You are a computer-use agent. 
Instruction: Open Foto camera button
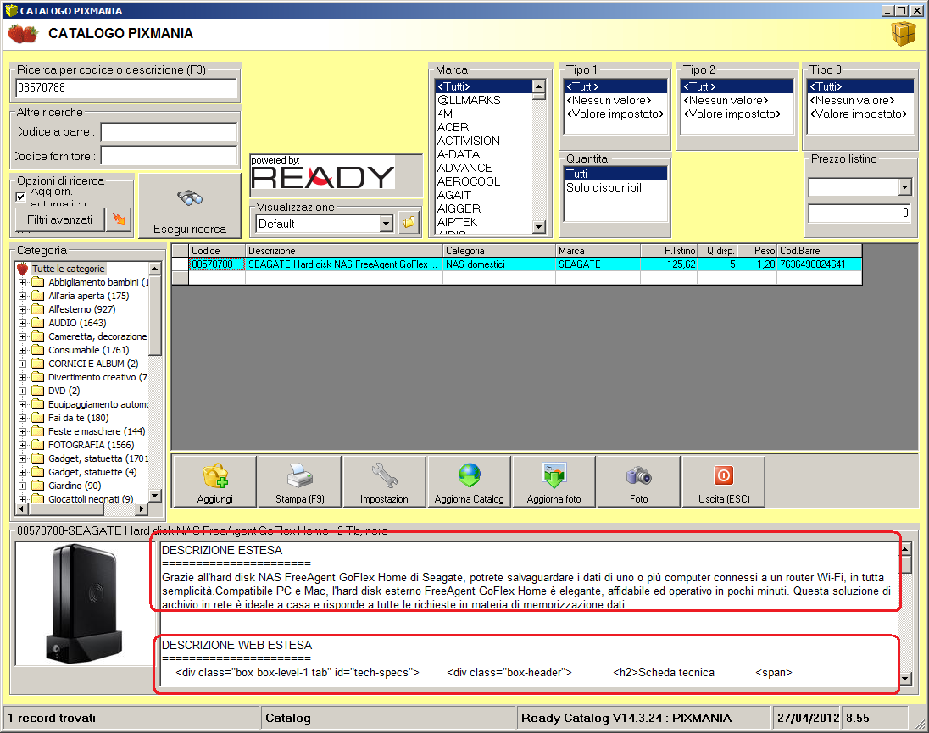[x=639, y=481]
